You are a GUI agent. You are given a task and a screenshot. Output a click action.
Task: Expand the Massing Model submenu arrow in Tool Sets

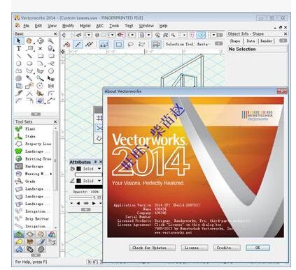click(51, 174)
